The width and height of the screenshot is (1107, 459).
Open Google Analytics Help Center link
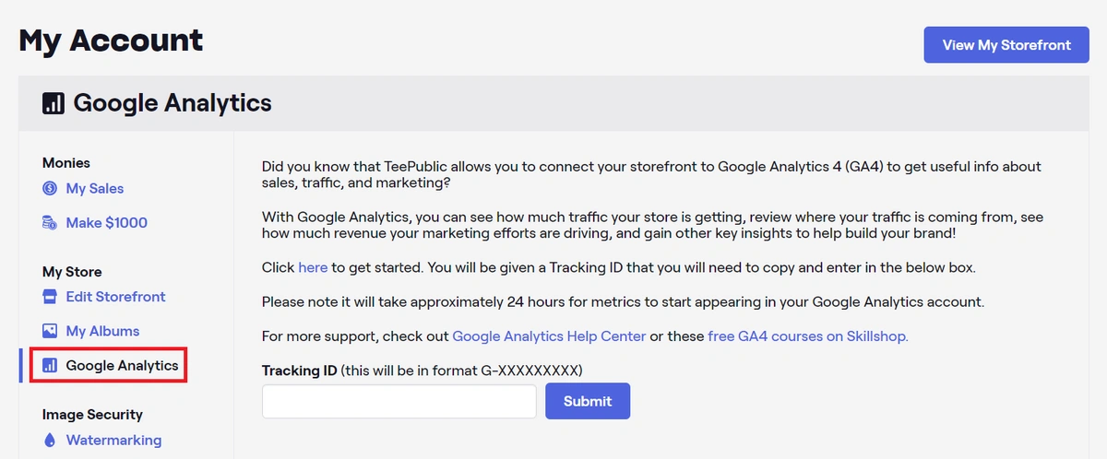point(549,335)
